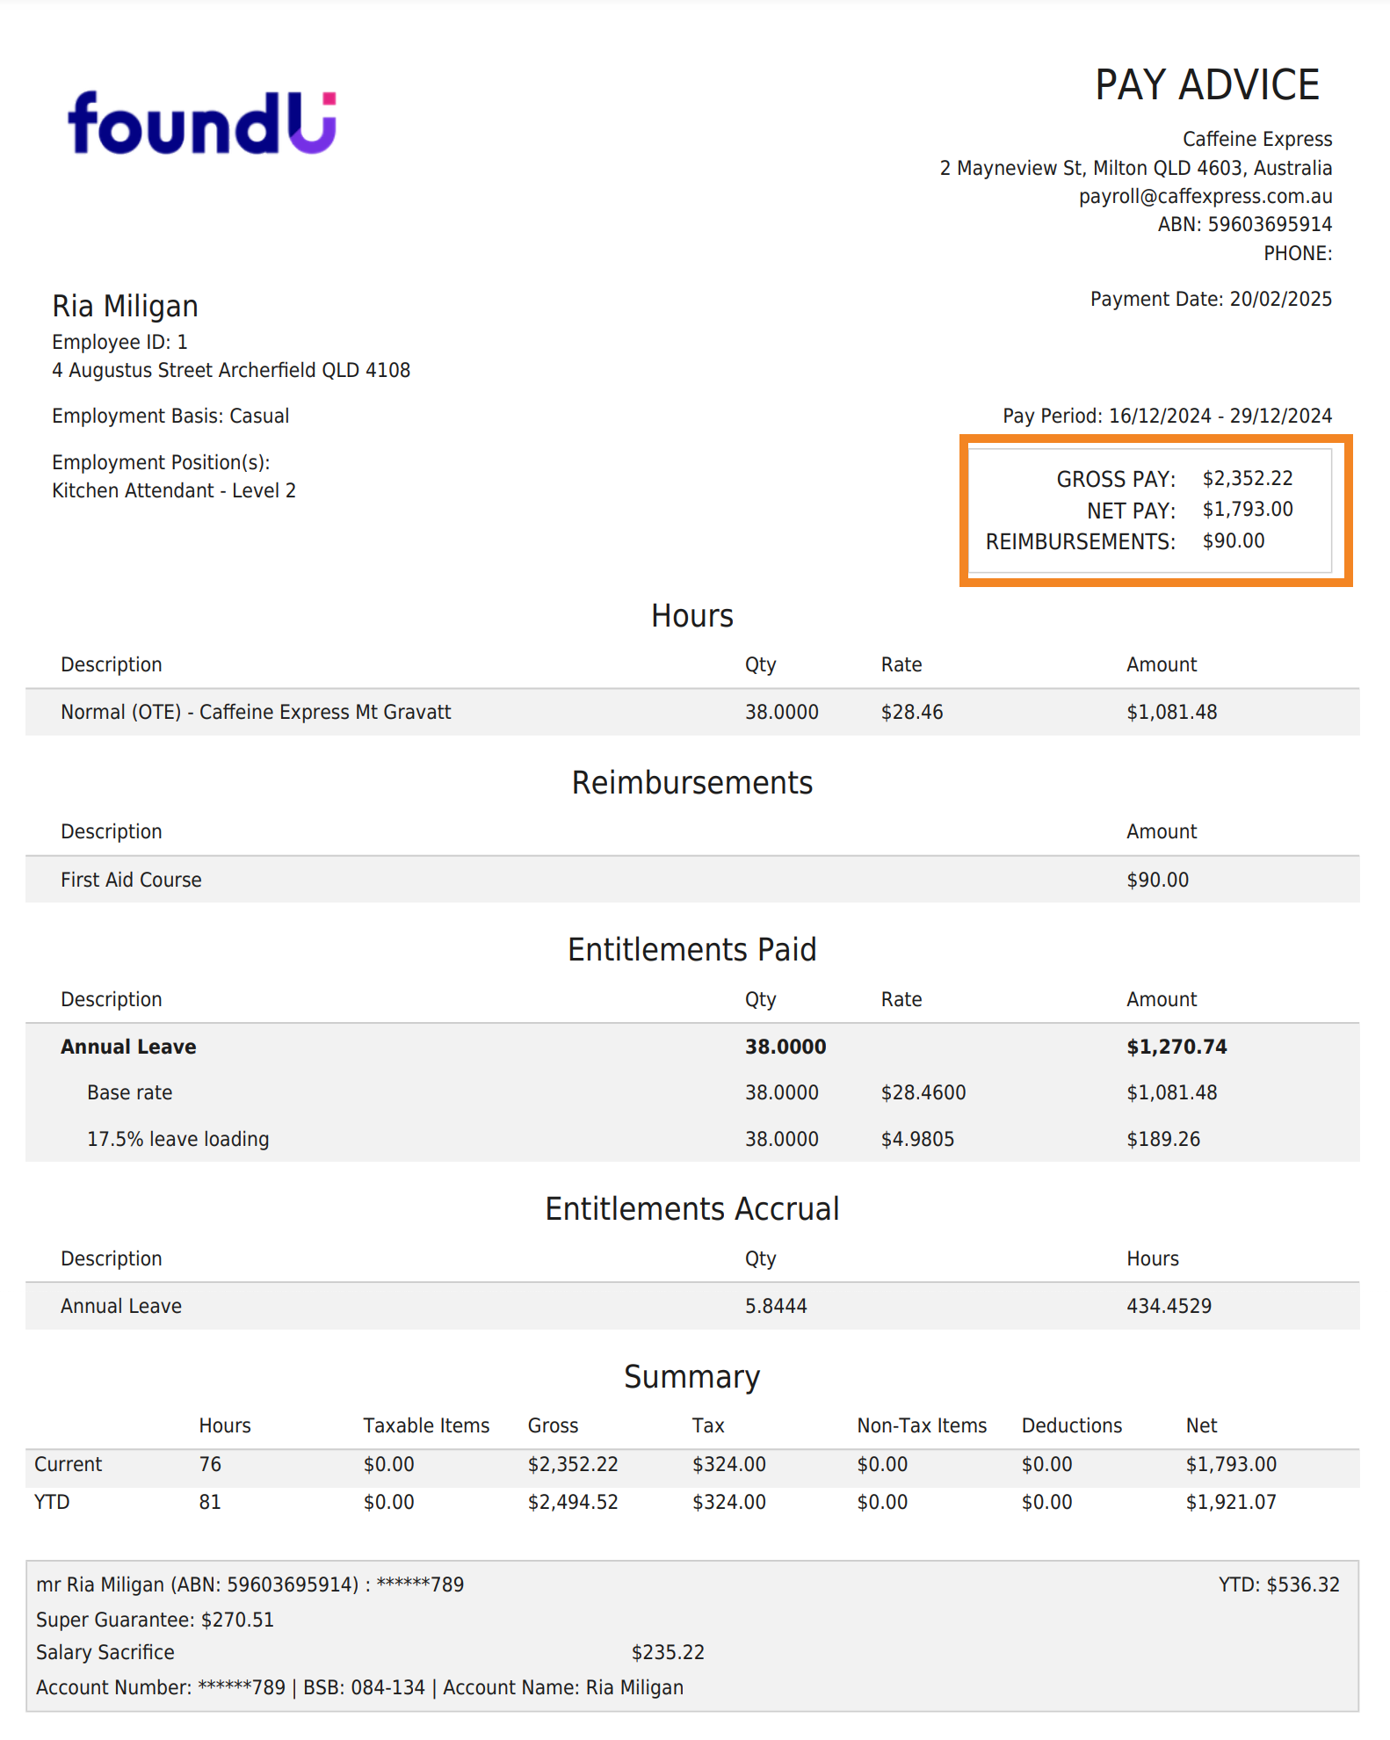The image size is (1390, 1740).
Task: Click the bold Annual Leave entitlement row
Action: (x=128, y=1047)
